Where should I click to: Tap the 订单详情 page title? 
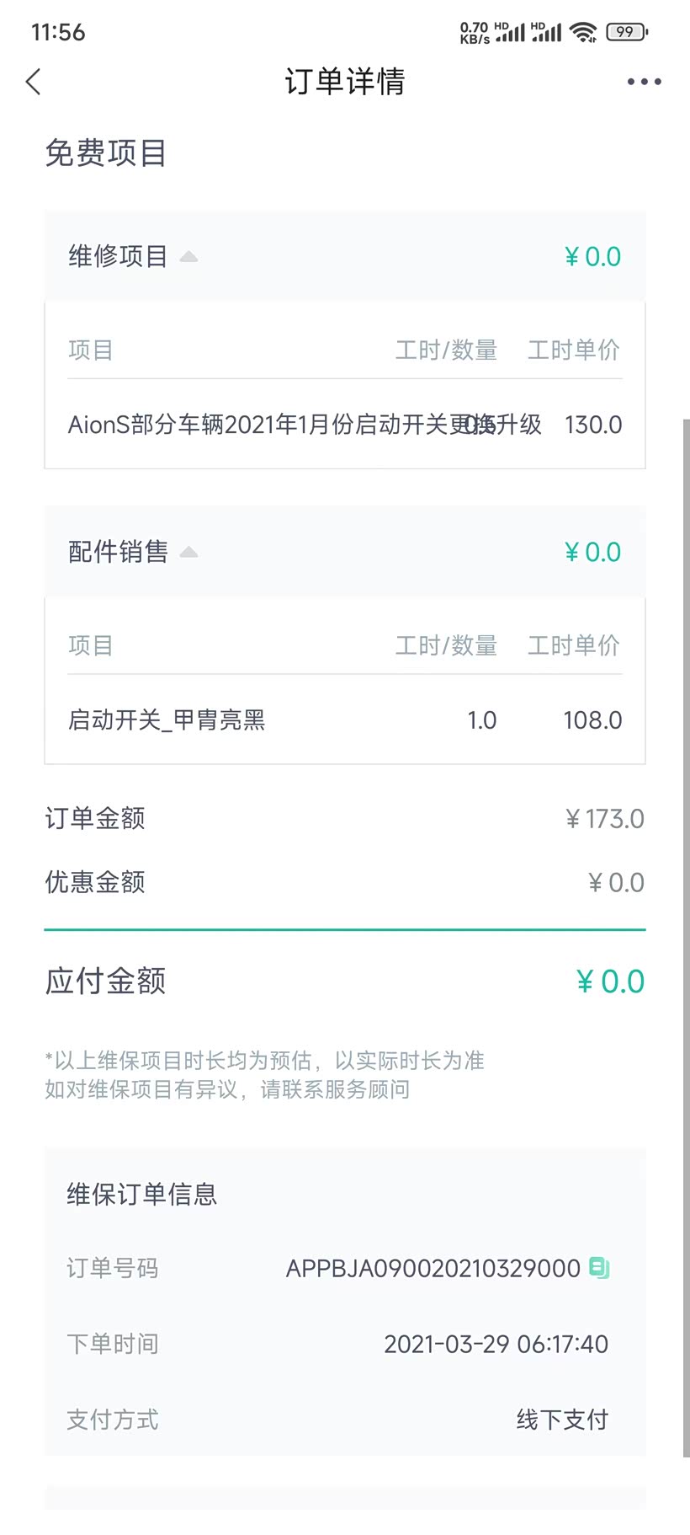click(345, 82)
